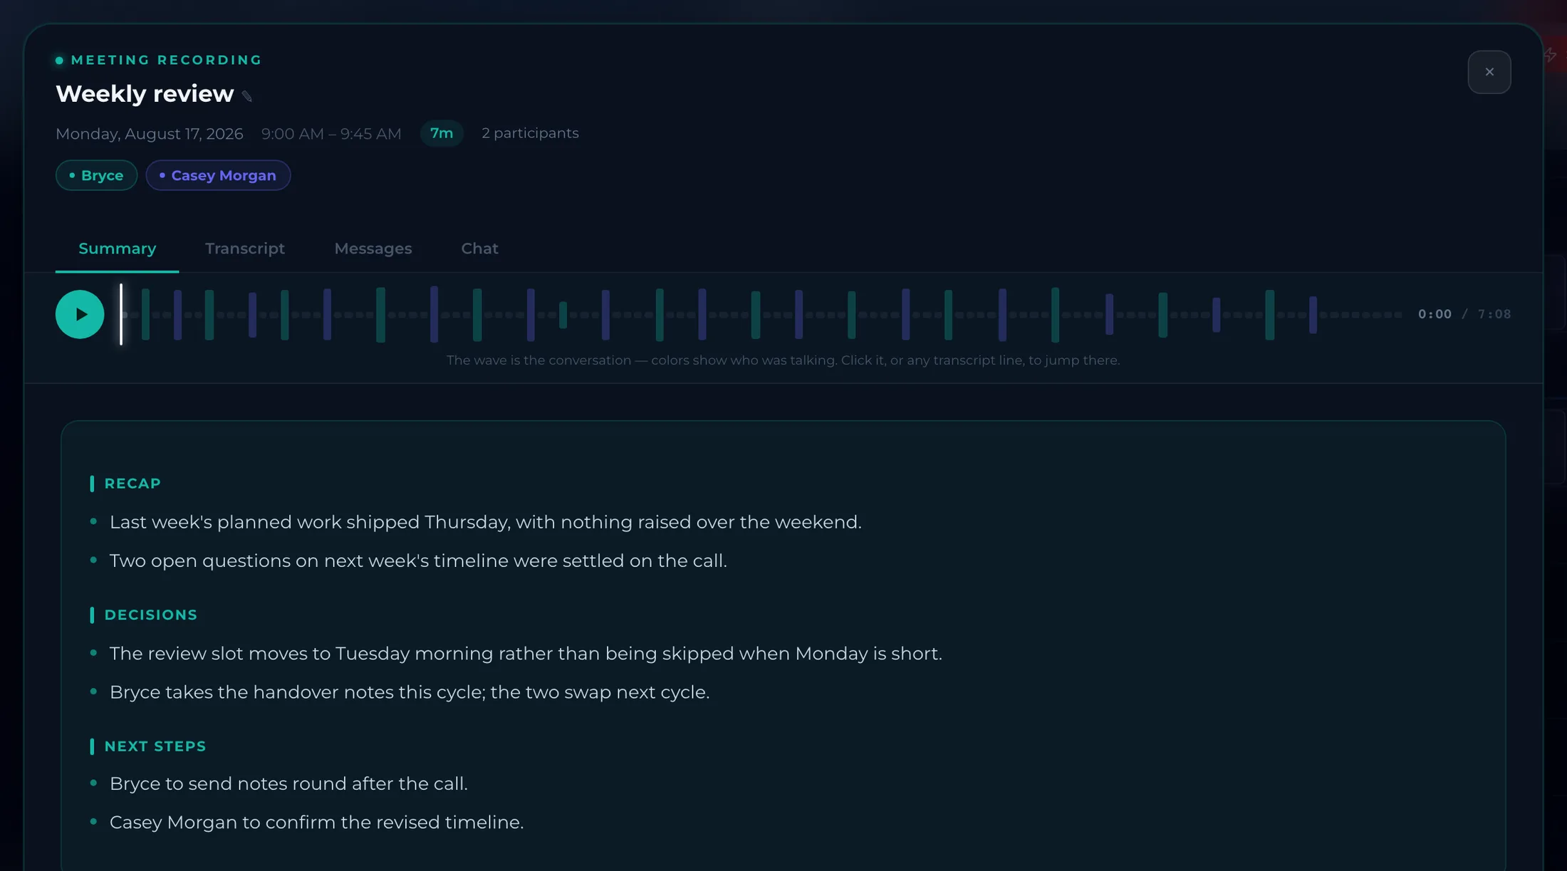Click the DECISIONS section heading

pos(151,615)
